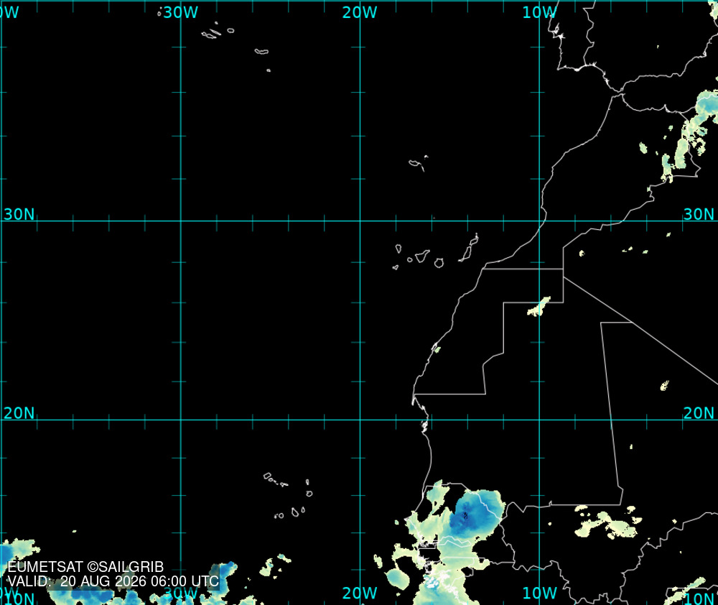Click the Cape Verde islands outline
The width and height of the screenshot is (718, 605).
(x=288, y=496)
